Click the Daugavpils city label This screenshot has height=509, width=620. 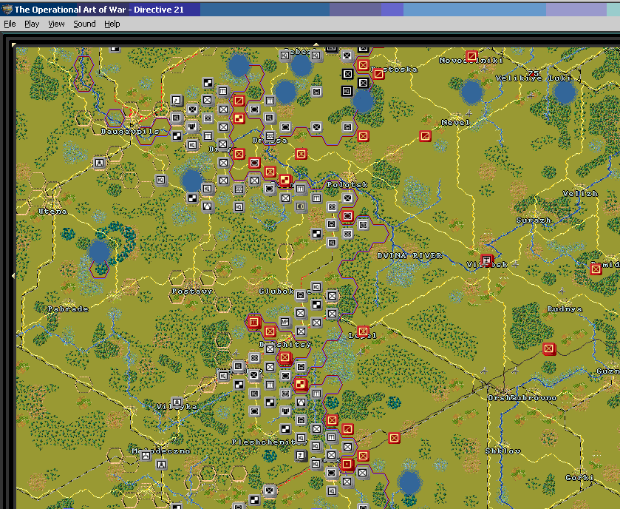click(130, 131)
